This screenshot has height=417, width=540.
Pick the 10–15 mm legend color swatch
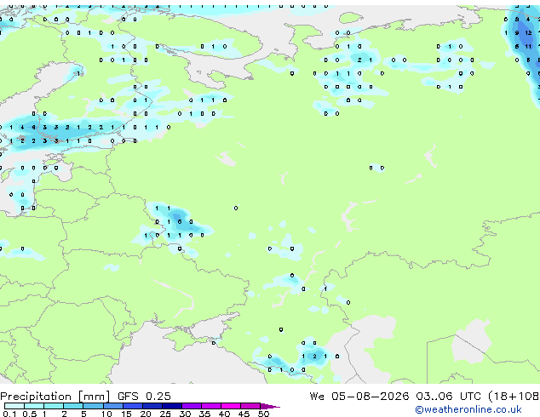click(112, 406)
